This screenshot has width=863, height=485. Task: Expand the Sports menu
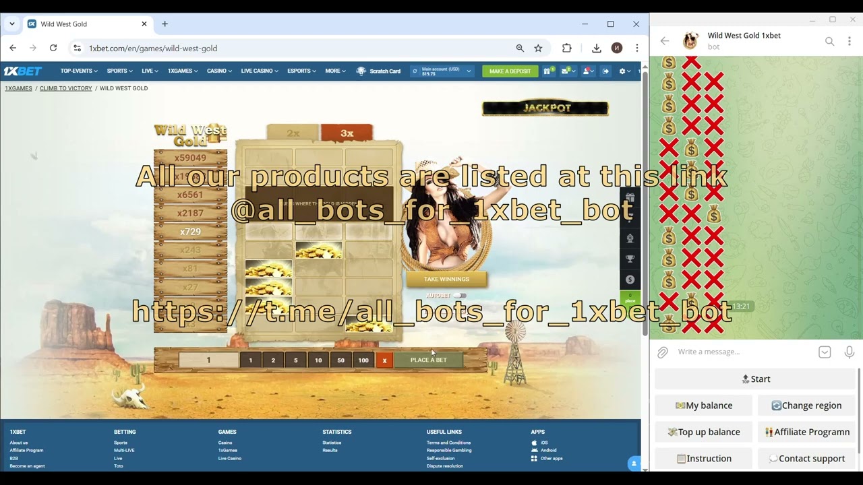click(x=119, y=71)
